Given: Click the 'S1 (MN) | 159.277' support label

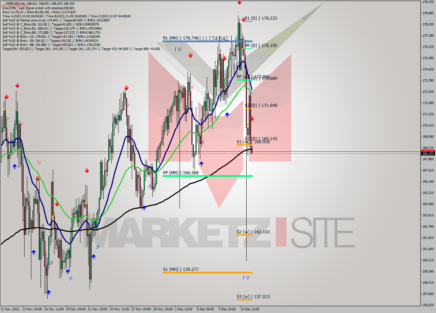Looking at the screenshot, I should click(181, 269).
